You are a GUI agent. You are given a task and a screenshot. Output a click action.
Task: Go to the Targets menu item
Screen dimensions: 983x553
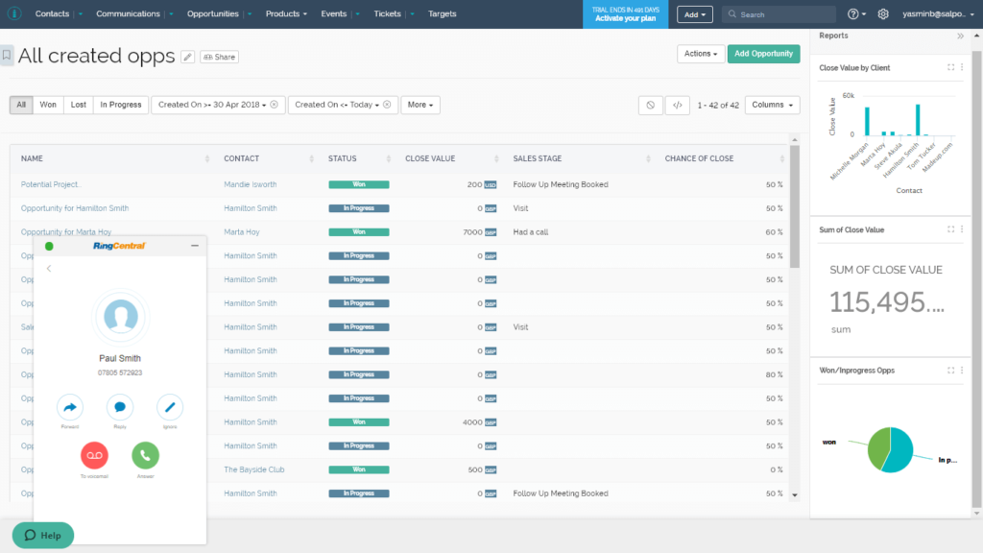443,14
